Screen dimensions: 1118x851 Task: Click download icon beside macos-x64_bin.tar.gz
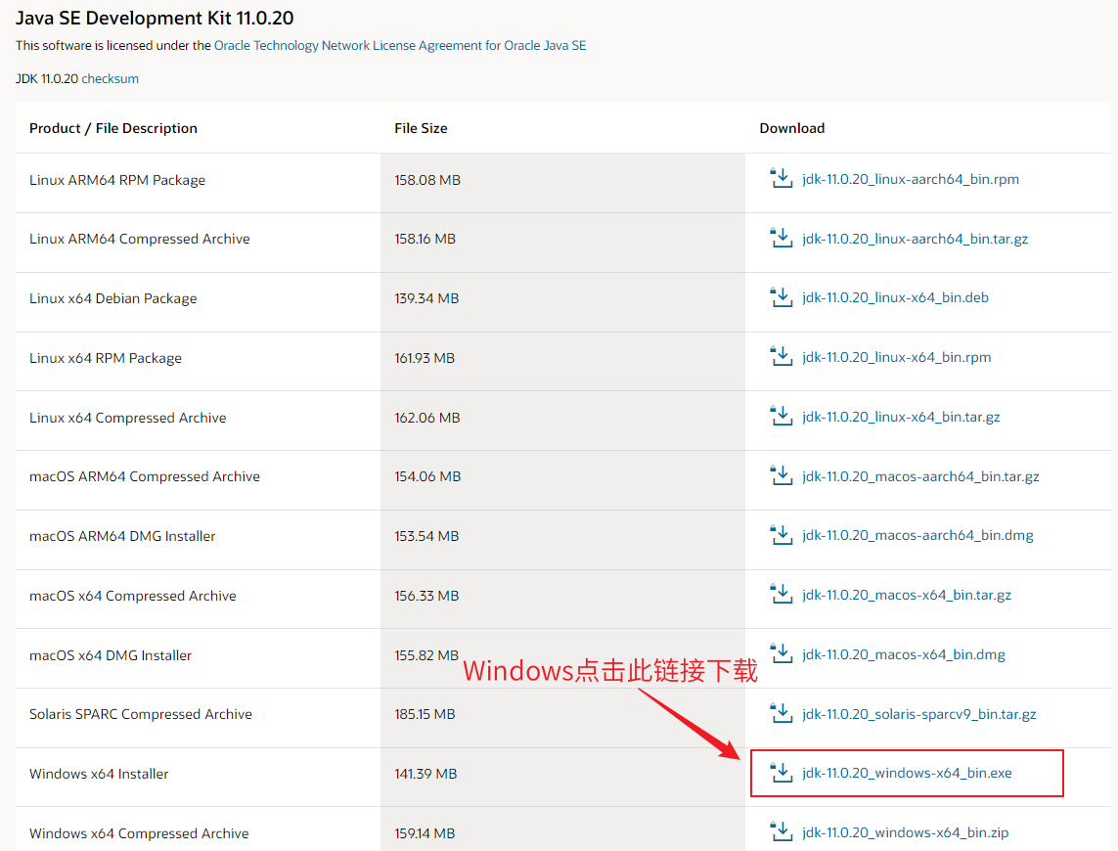click(x=781, y=595)
